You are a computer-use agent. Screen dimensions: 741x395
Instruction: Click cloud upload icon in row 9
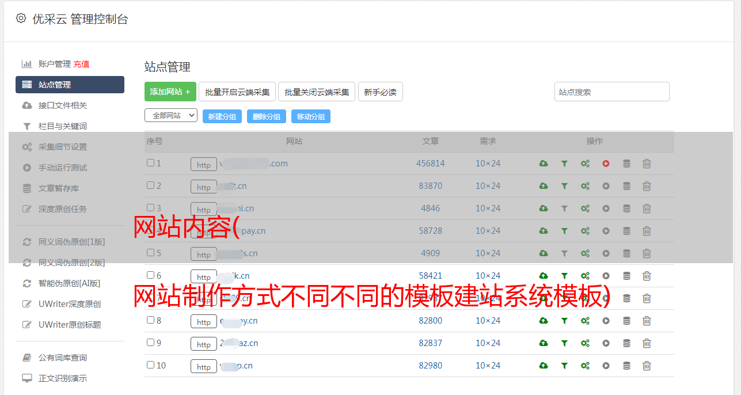pyautogui.click(x=544, y=343)
